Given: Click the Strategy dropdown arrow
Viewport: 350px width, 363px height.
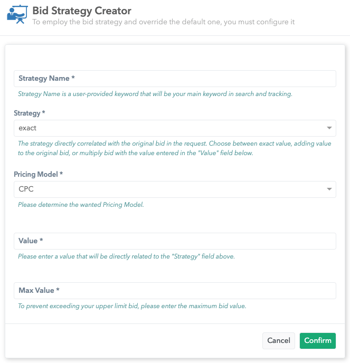Looking at the screenshot, I should point(329,128).
